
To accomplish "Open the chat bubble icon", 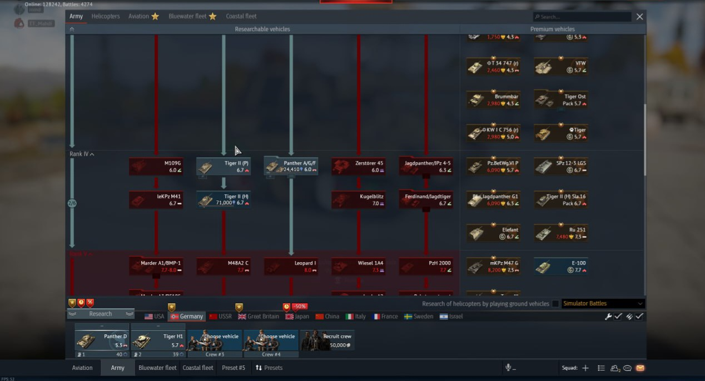I will pyautogui.click(x=627, y=368).
